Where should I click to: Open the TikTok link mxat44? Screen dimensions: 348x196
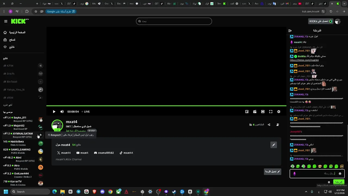[126, 153]
